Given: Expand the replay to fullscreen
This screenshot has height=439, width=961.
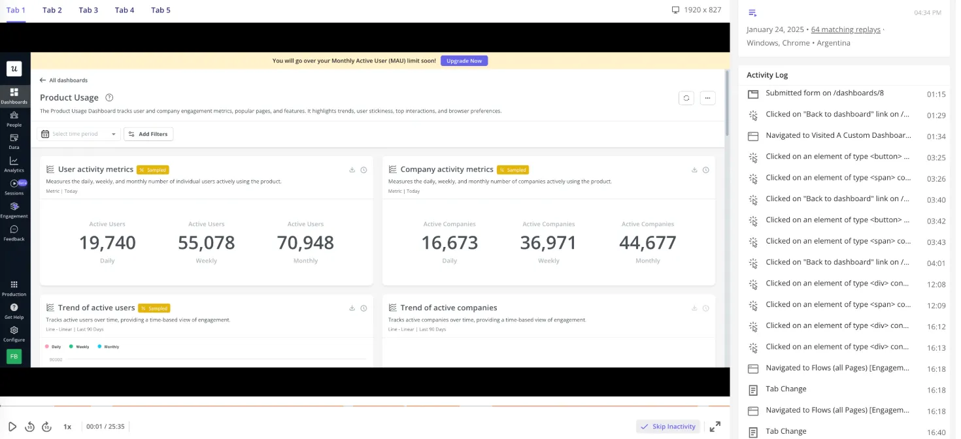Looking at the screenshot, I should [x=715, y=427].
